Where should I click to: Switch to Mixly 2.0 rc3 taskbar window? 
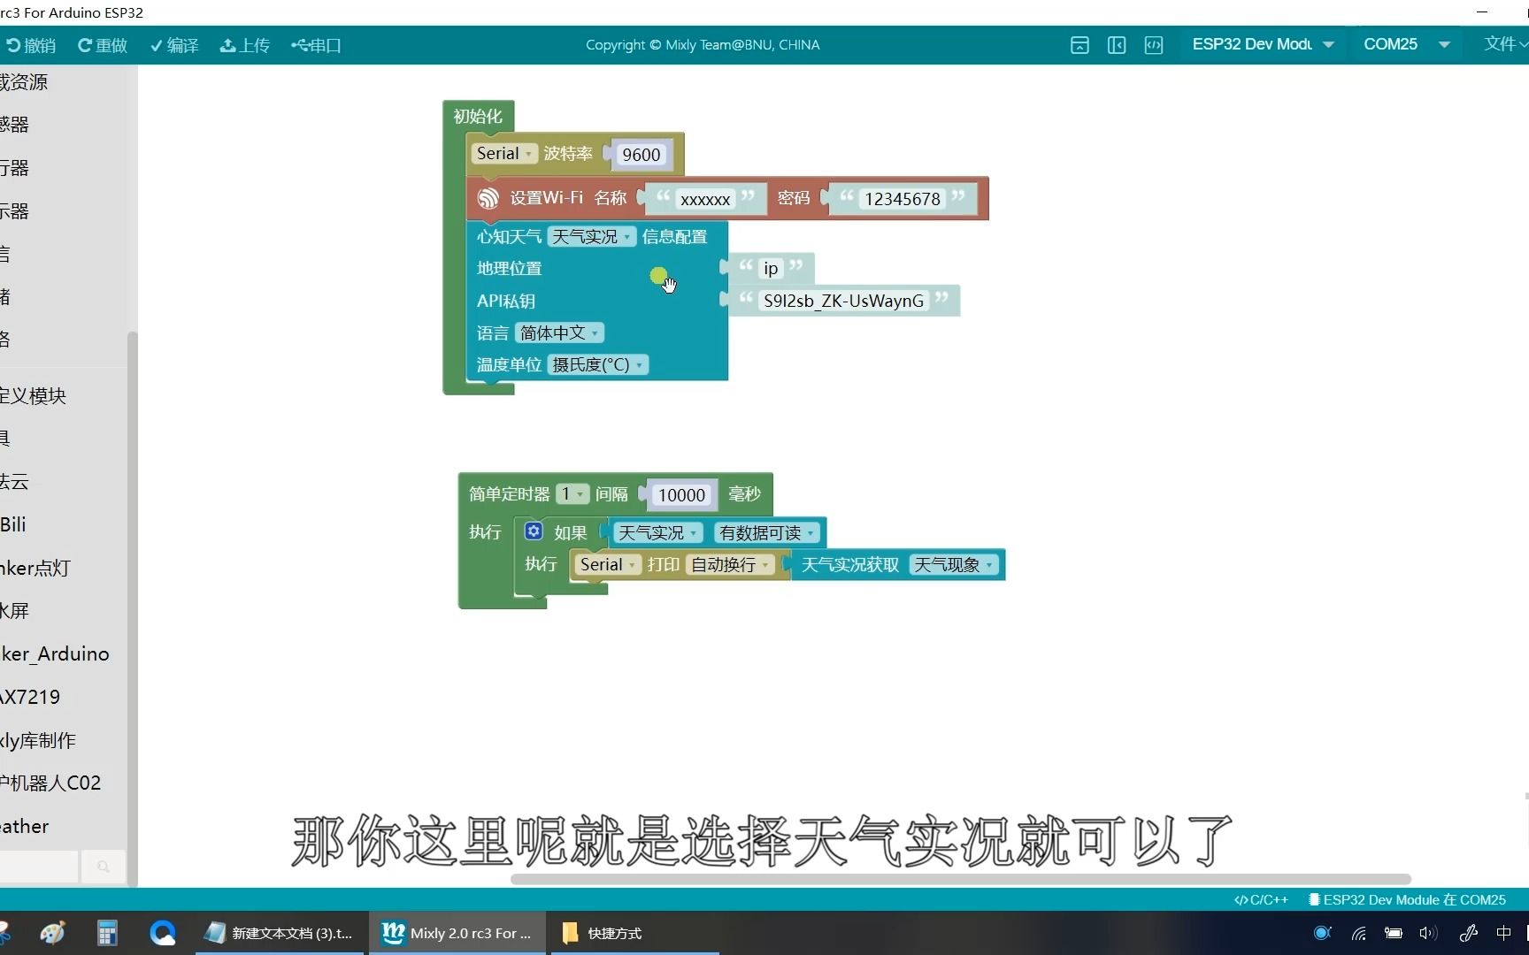[x=457, y=933]
